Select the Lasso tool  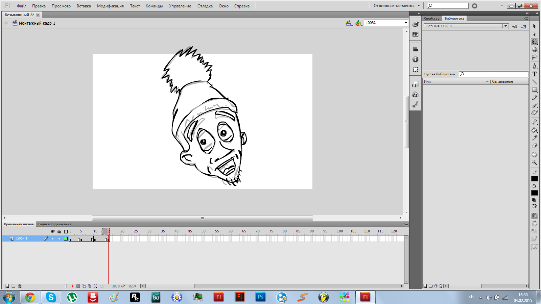tap(534, 57)
